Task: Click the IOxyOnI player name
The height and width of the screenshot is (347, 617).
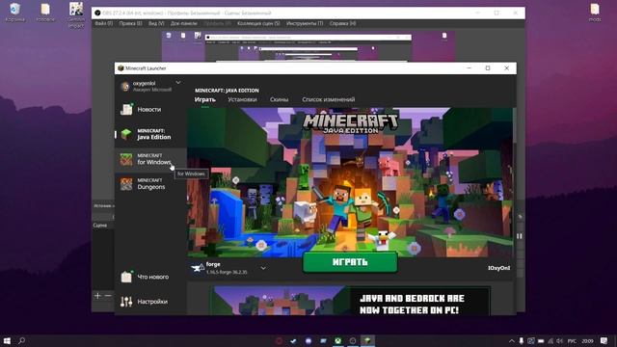Action: (499, 268)
